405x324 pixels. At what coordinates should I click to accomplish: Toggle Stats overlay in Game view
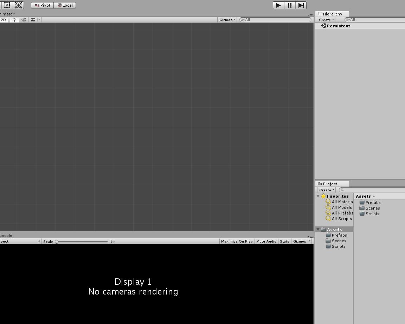284,242
